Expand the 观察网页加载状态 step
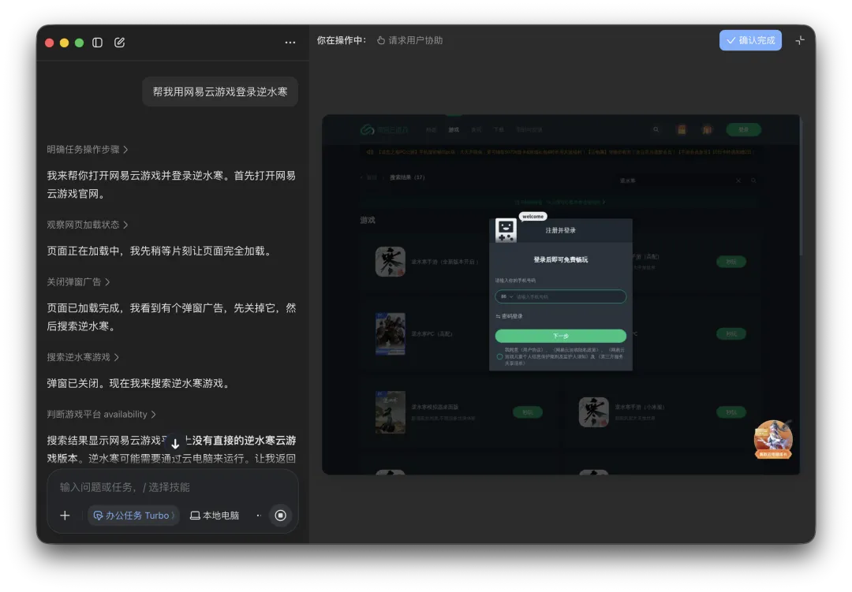This screenshot has width=852, height=592. 87,225
